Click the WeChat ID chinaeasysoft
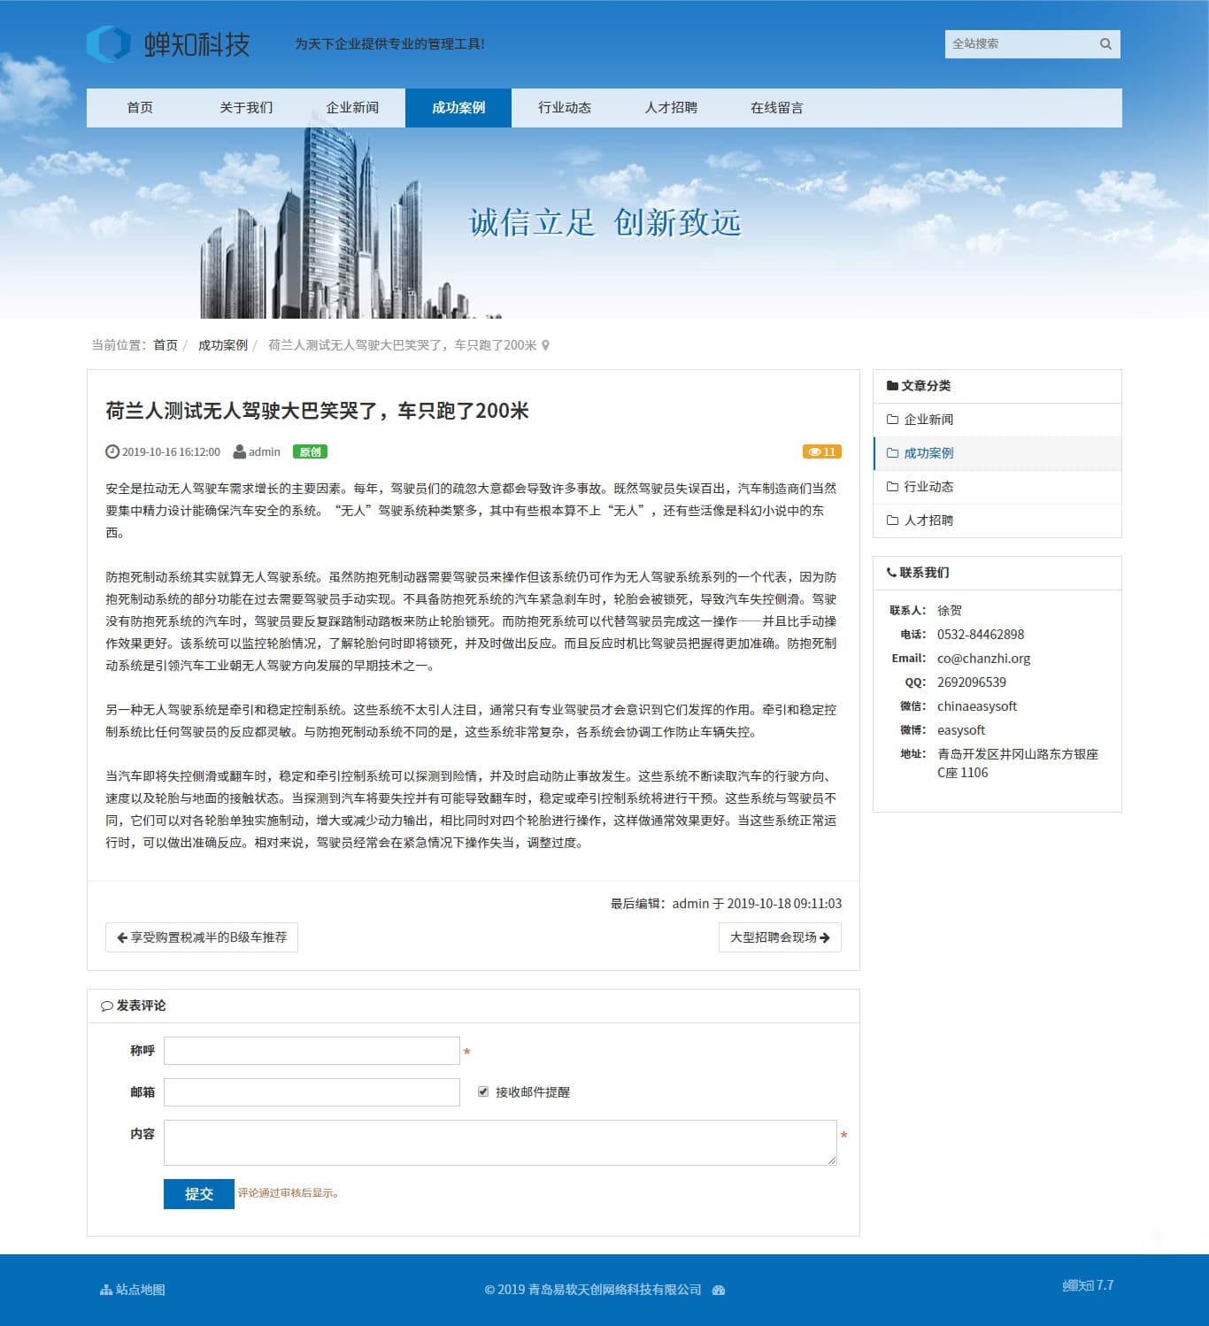 977,706
